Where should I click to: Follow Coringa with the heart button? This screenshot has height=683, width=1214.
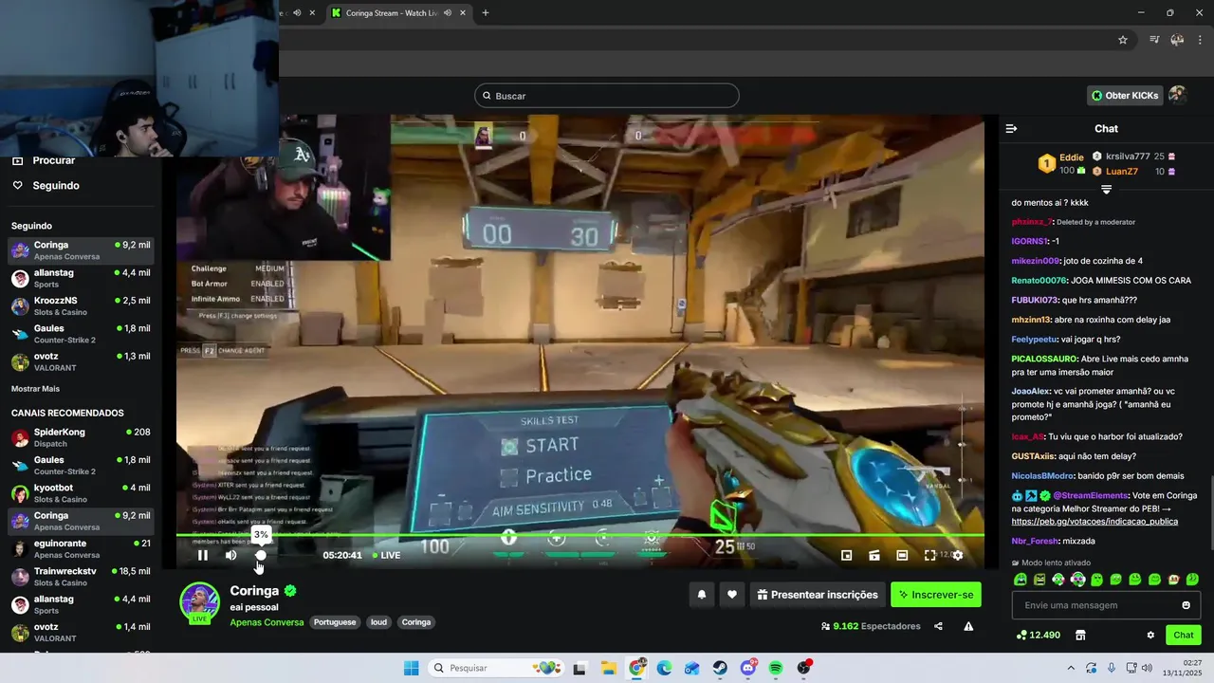(731, 595)
